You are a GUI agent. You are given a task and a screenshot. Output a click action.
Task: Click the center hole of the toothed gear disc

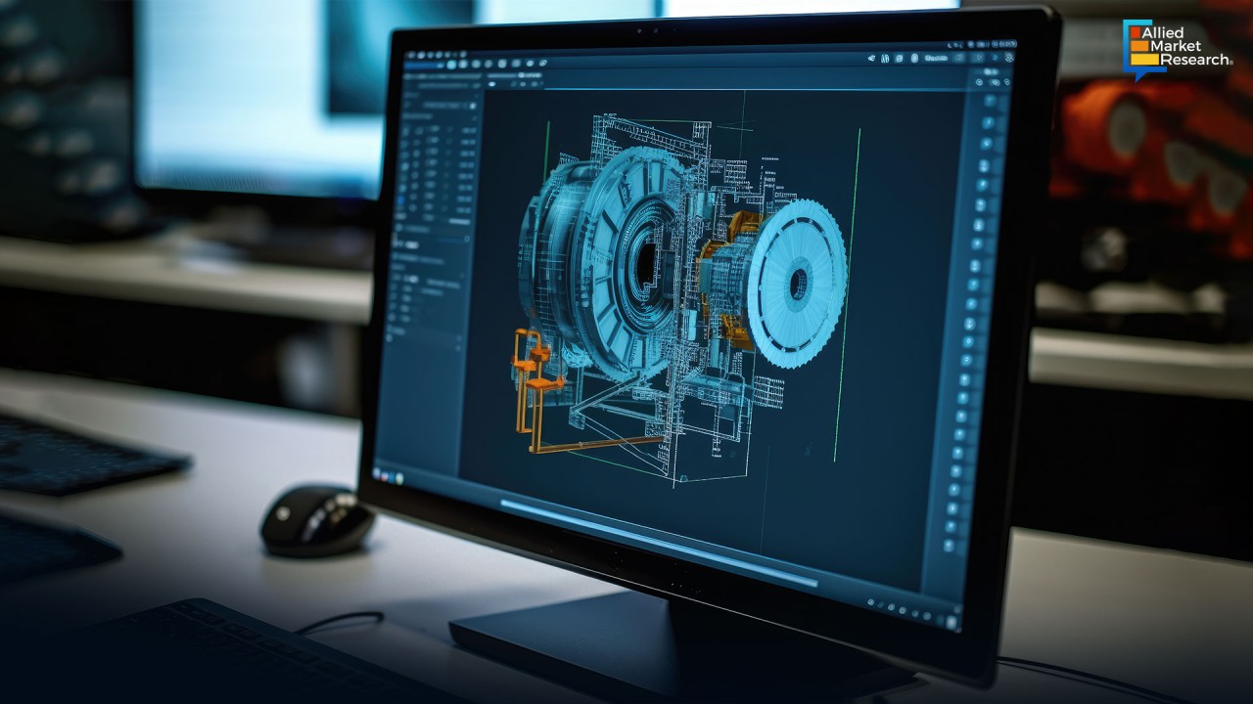click(x=798, y=284)
